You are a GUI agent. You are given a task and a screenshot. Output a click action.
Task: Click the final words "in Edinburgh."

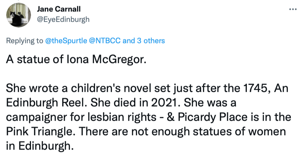click(x=40, y=146)
